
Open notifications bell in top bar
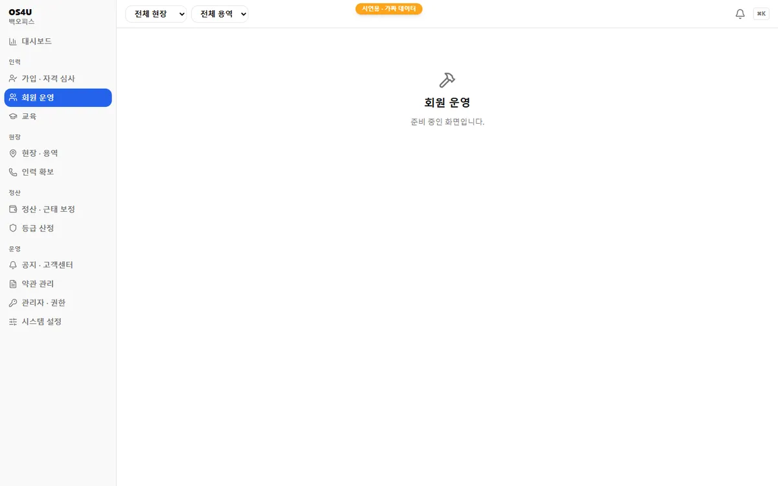[x=740, y=14]
